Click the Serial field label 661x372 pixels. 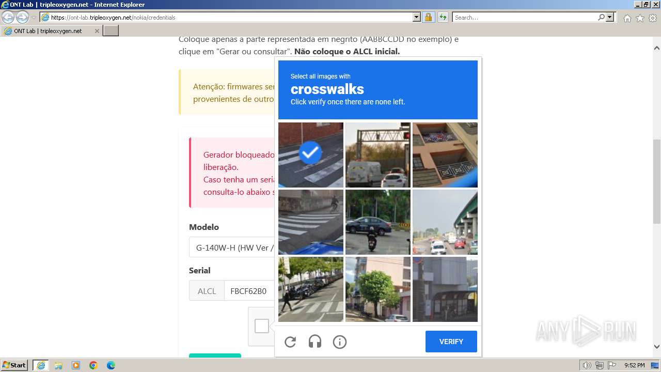tap(200, 270)
